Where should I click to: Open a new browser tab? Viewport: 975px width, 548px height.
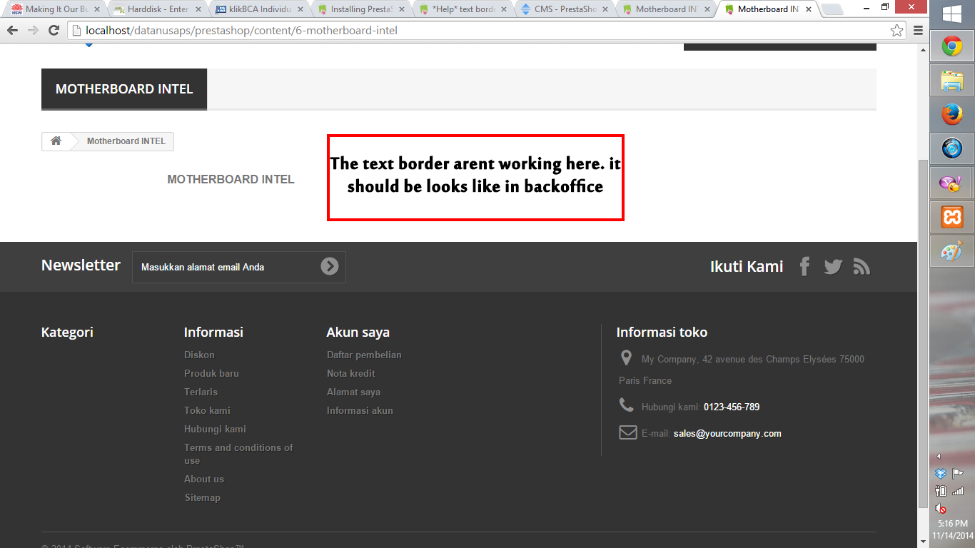coord(832,9)
